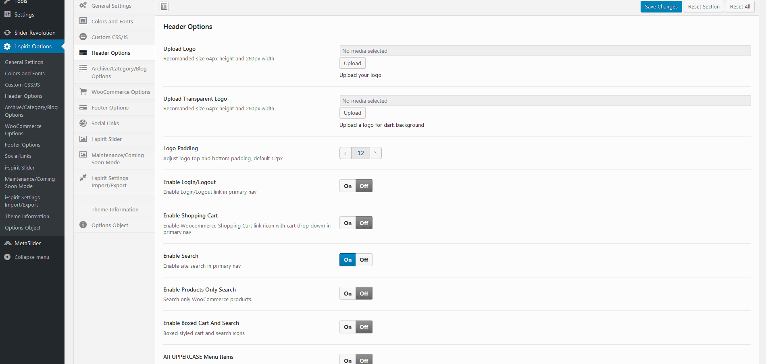Click the Slider Revolution refresh icon in admin menu
The height and width of the screenshot is (364, 766).
(7, 33)
